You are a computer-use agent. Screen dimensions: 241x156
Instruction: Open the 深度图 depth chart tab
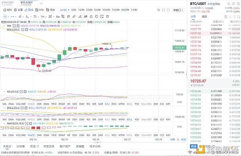pos(80,146)
